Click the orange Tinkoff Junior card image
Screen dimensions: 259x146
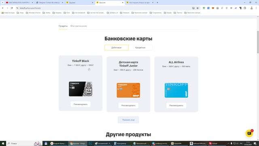pyautogui.click(x=128, y=90)
